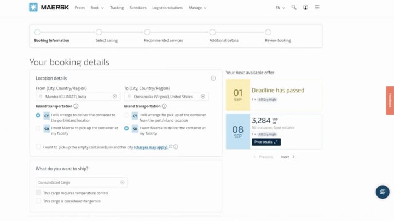Expand the Book dropdown menu
The image size is (394, 221).
click(97, 8)
